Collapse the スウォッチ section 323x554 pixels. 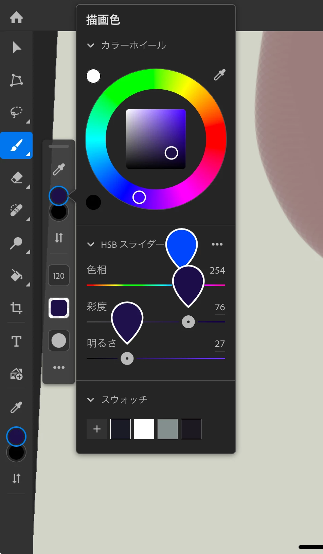point(91,400)
